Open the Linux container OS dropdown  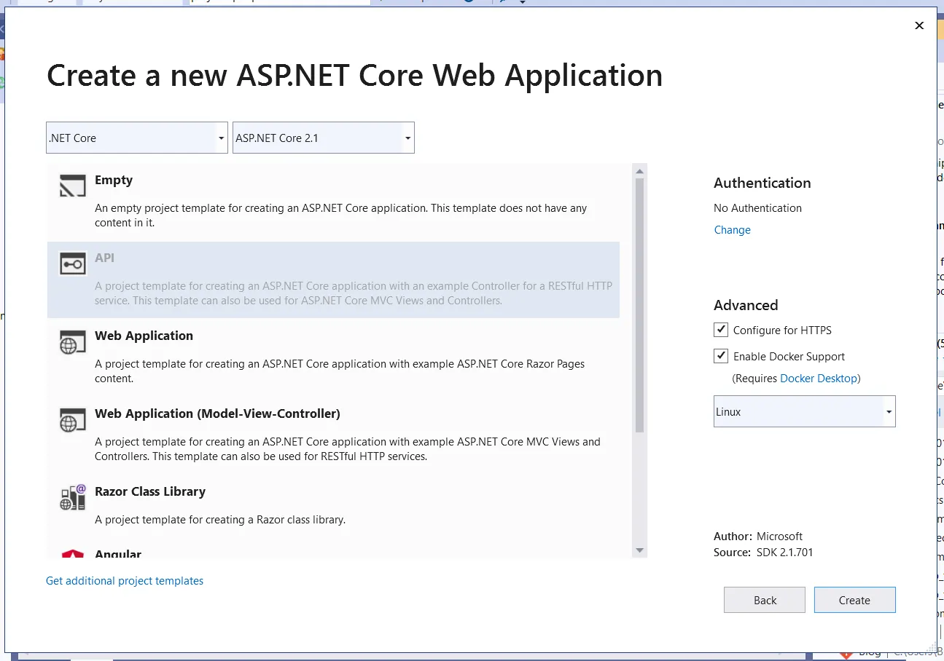[805, 411]
